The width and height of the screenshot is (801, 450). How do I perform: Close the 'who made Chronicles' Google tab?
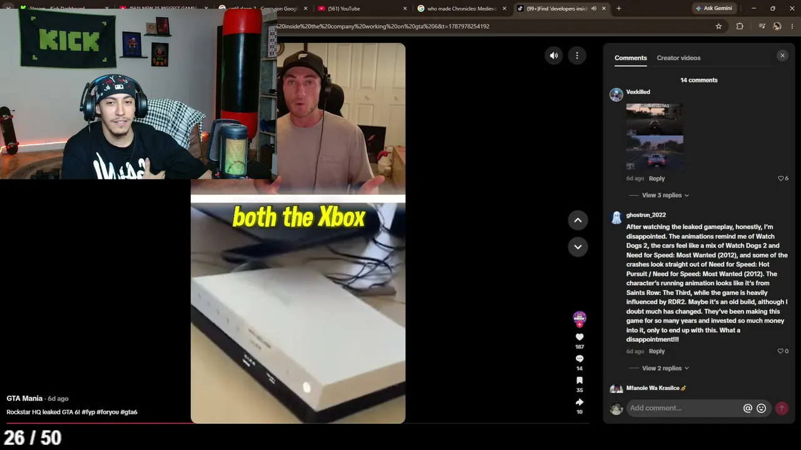[504, 9]
